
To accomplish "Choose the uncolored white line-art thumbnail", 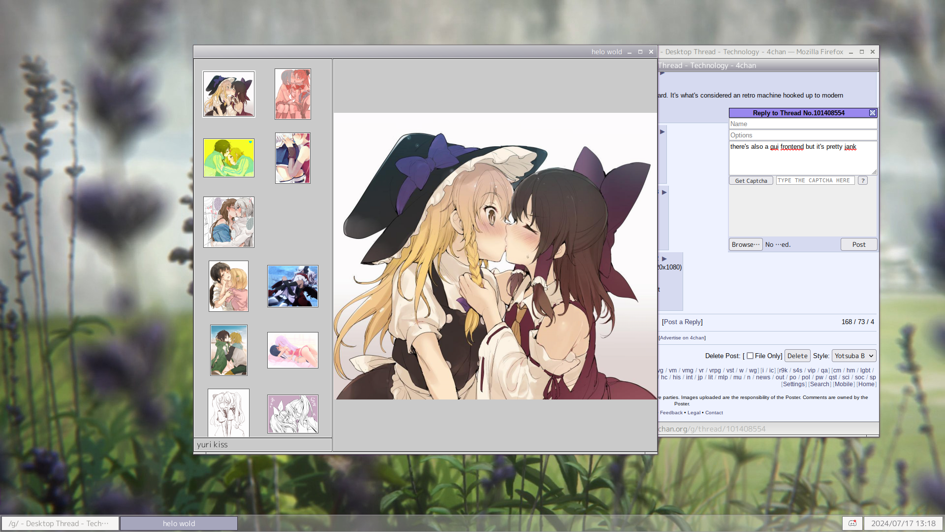I will 229,413.
